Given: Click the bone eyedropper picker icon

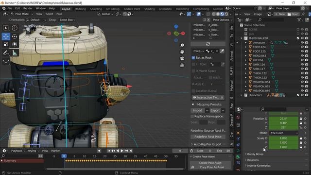Looking at the screenshot, I should (x=222, y=51).
